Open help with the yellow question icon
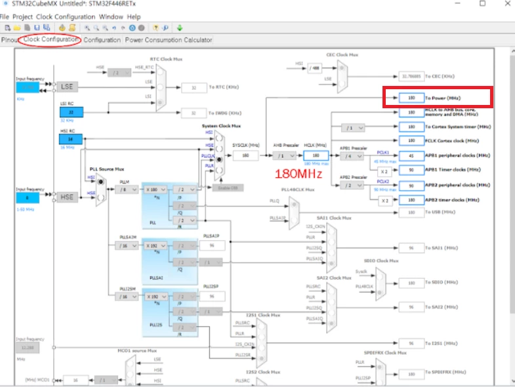 pos(156,28)
